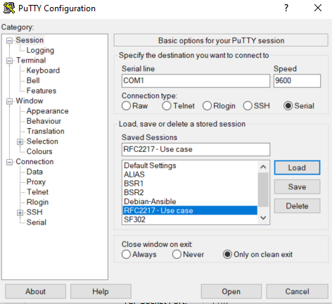Open the SSH category in tree
The height and width of the screenshot is (304, 332).
(34, 212)
